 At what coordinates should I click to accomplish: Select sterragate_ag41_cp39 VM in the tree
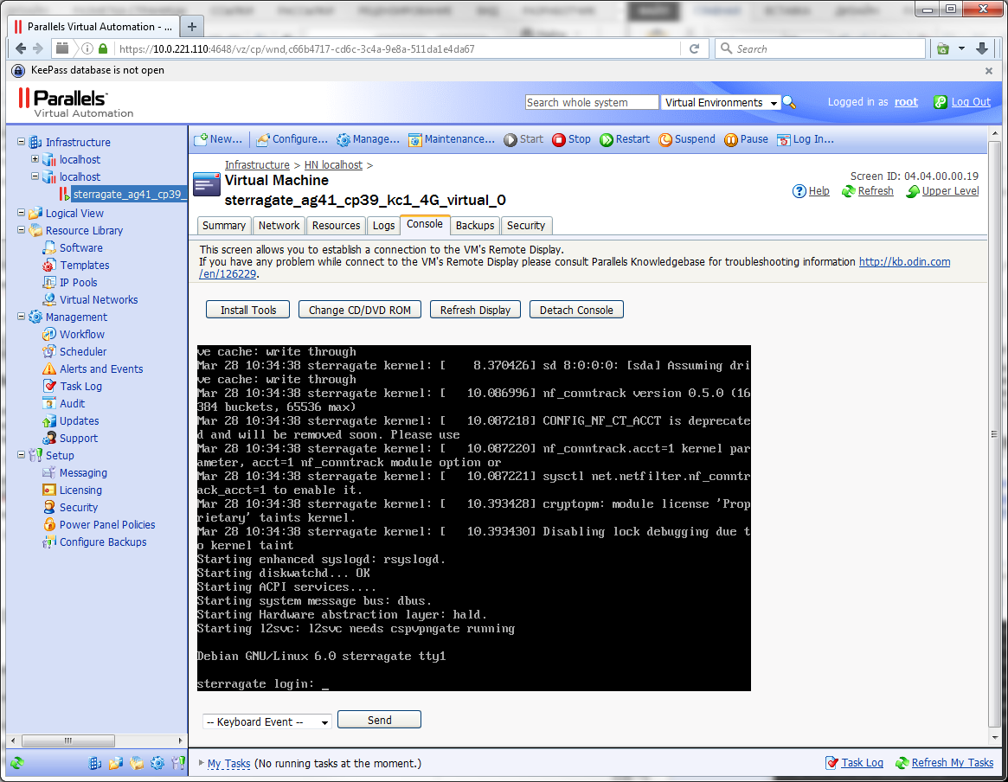[129, 194]
